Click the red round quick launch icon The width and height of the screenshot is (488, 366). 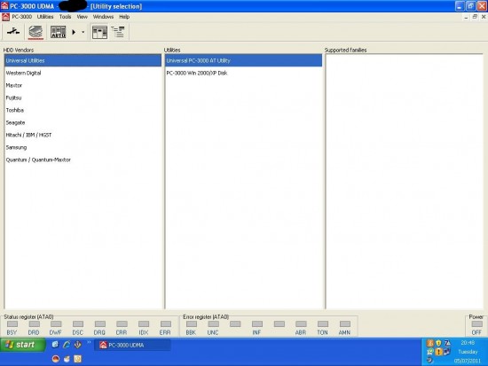coord(55,359)
